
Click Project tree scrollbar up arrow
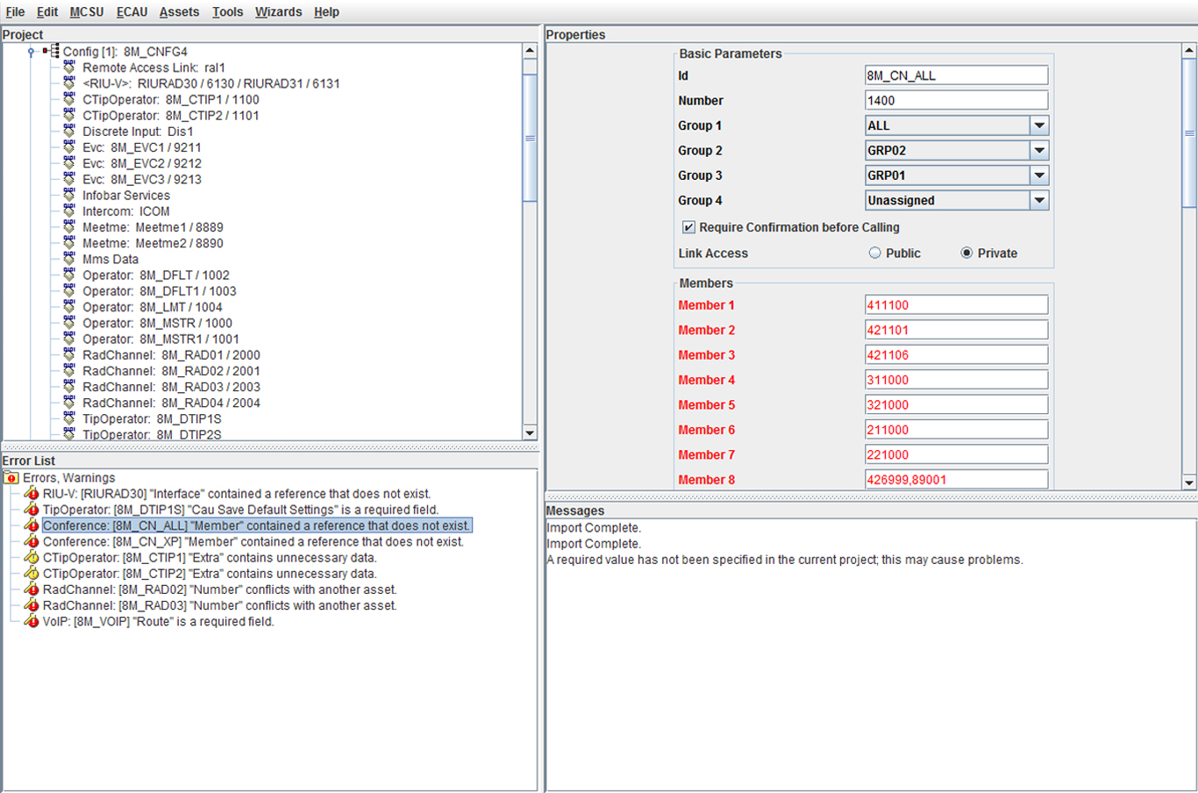coord(530,51)
